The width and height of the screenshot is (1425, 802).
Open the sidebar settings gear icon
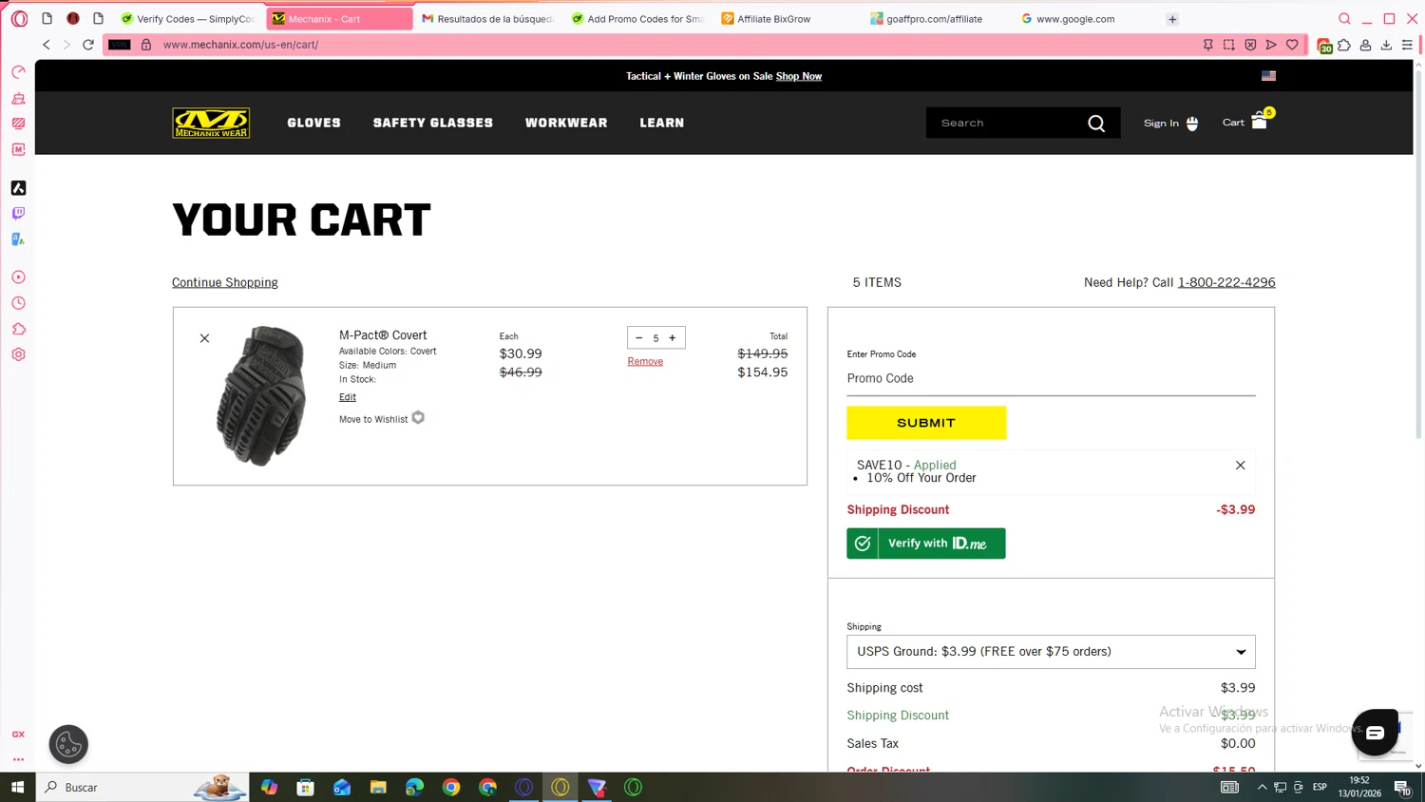18,354
